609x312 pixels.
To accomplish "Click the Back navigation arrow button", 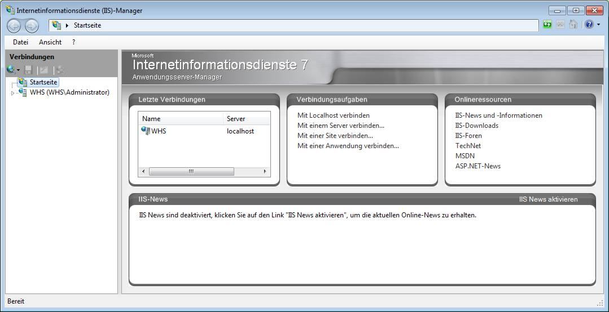I will click(14, 25).
